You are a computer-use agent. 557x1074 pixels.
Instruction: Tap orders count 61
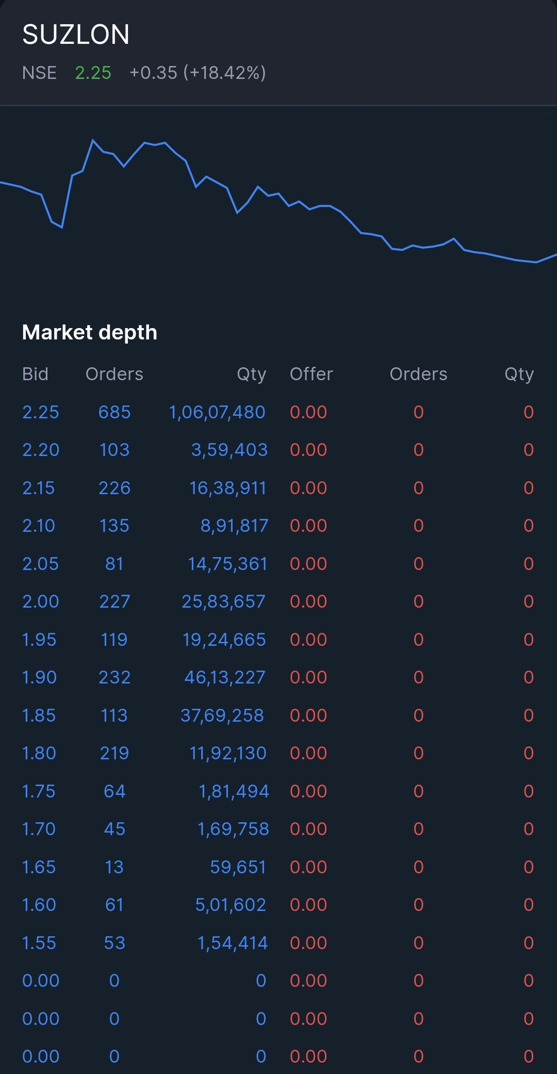point(114,905)
